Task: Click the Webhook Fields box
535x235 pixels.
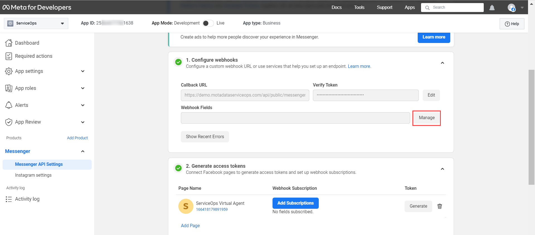Action: (x=295, y=118)
